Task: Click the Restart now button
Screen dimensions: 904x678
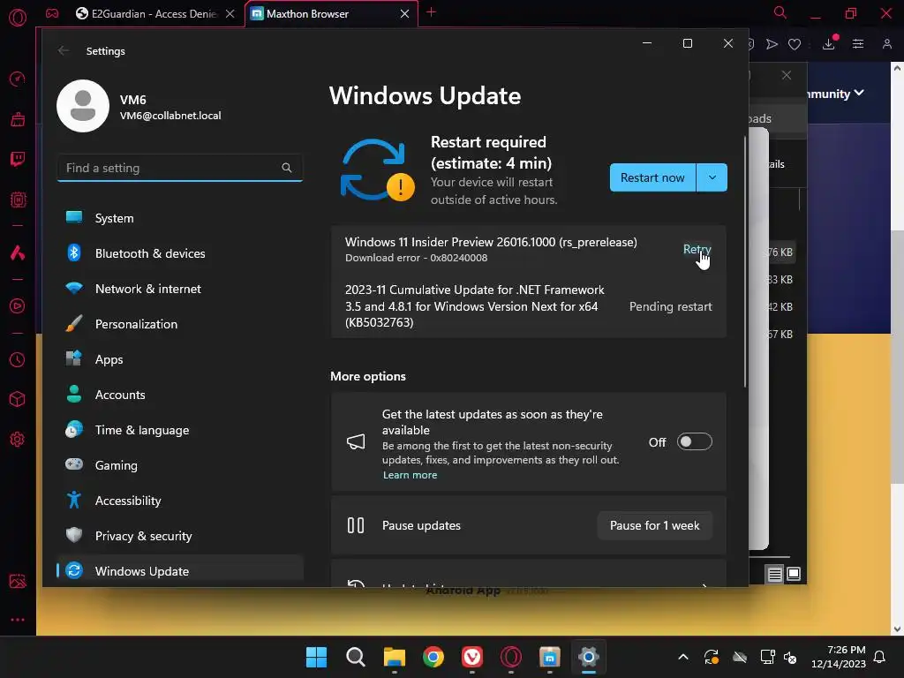Action: tap(652, 177)
